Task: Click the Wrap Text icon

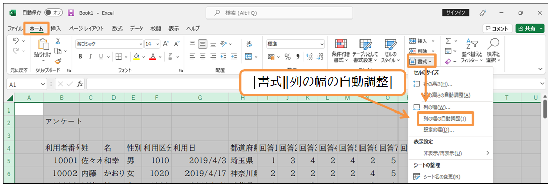Action: [249, 44]
